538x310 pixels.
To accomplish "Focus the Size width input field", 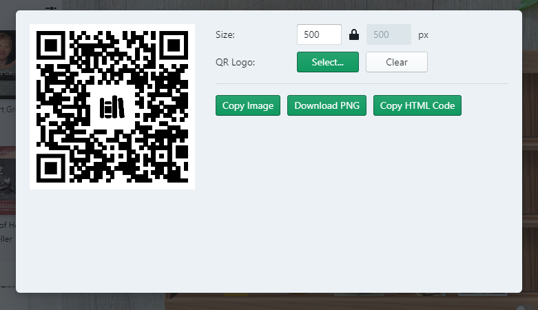I will tap(319, 34).
